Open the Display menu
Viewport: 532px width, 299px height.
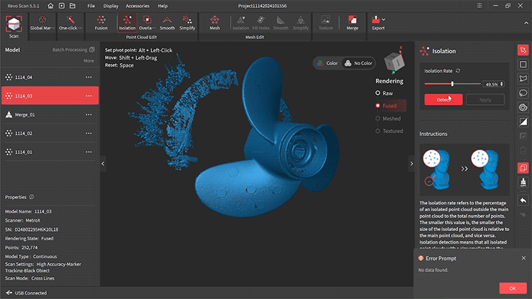[x=111, y=5]
